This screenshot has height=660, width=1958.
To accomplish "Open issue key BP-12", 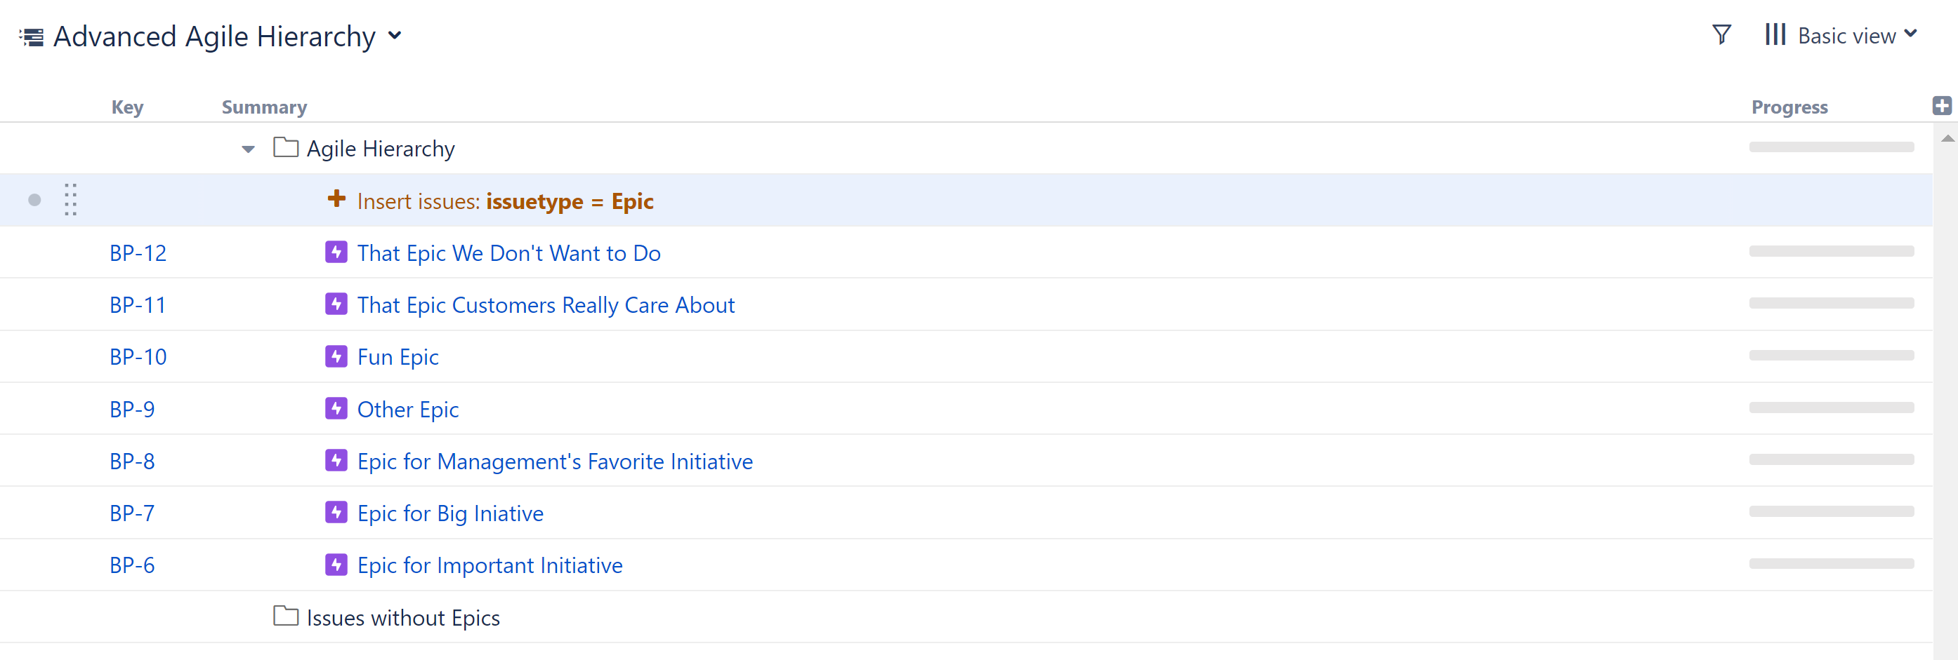I will [138, 253].
